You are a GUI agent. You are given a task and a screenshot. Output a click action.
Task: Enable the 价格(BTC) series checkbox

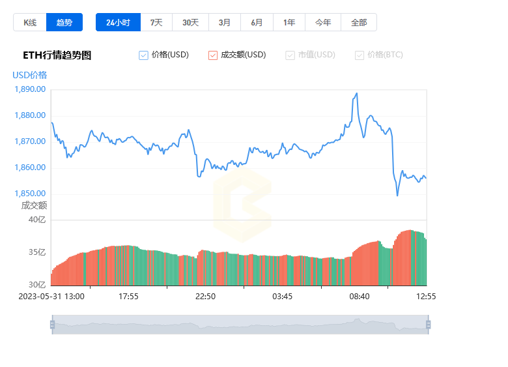point(360,55)
